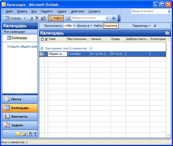Close the find bar with X
This screenshot has height=146, width=173.
pos(155,26)
